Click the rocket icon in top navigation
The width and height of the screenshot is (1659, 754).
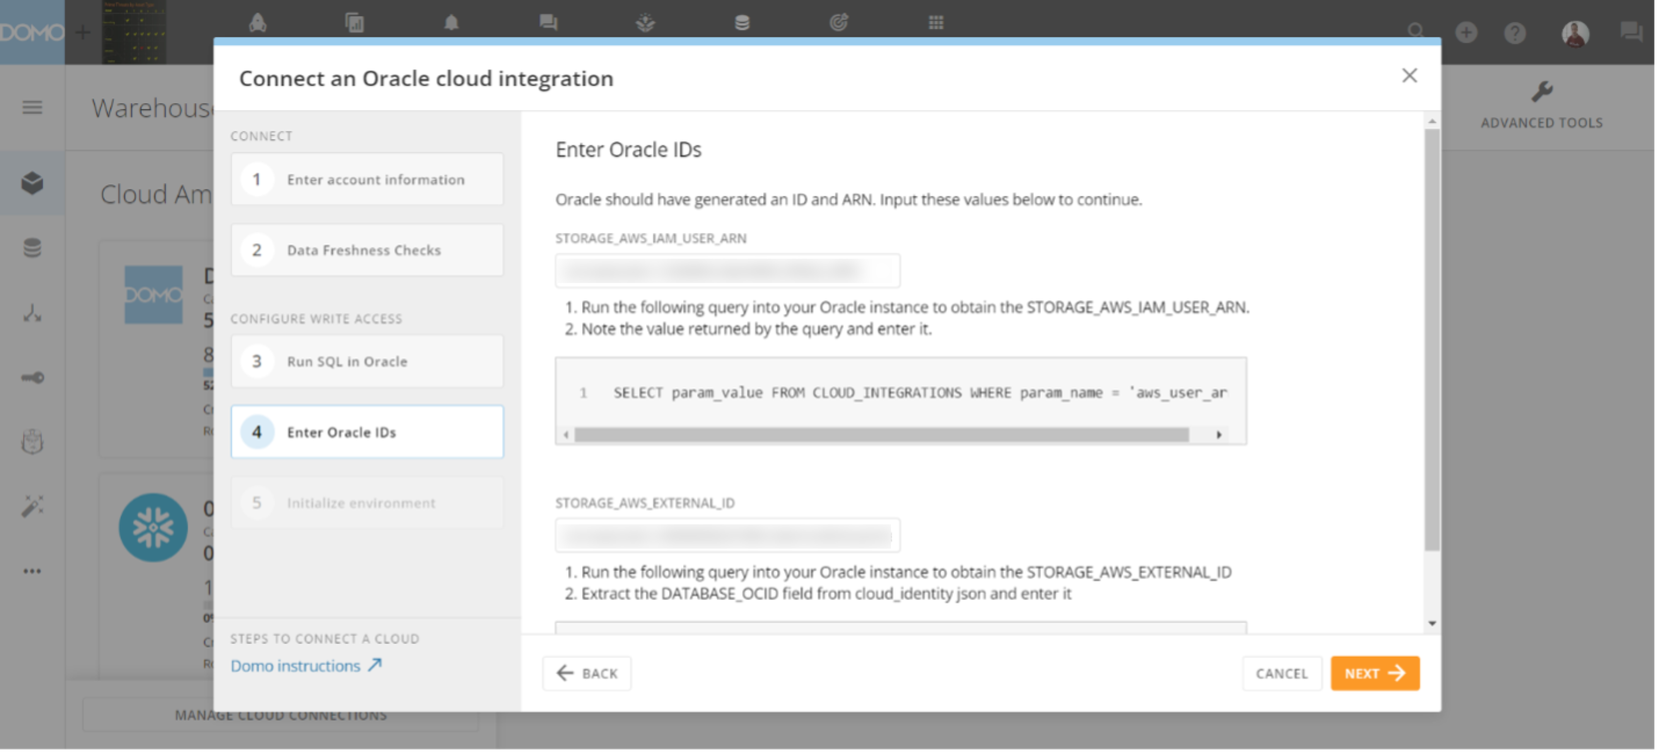tap(258, 23)
